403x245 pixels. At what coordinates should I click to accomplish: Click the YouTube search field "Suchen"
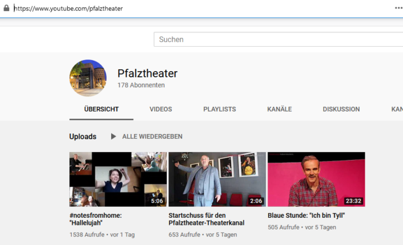pyautogui.click(x=278, y=39)
